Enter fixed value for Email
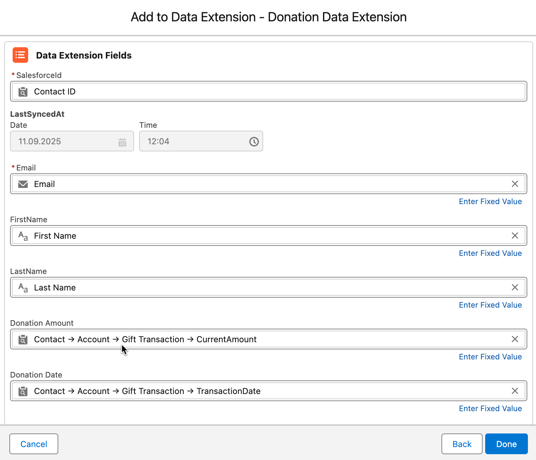Screen dimensions: 536x460 [490, 202]
